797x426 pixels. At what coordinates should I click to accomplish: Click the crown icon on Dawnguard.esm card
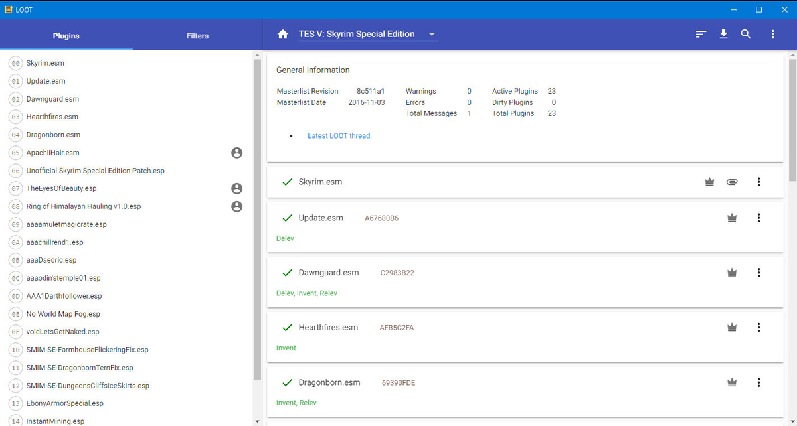point(732,273)
